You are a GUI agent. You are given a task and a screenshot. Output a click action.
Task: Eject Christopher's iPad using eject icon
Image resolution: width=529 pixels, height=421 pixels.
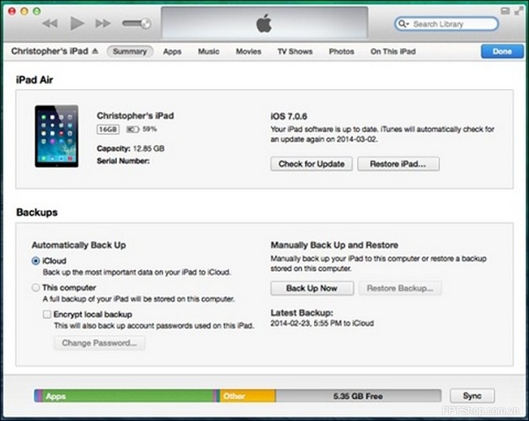point(95,51)
